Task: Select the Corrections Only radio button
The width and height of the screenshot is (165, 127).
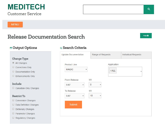Action: 13,67
